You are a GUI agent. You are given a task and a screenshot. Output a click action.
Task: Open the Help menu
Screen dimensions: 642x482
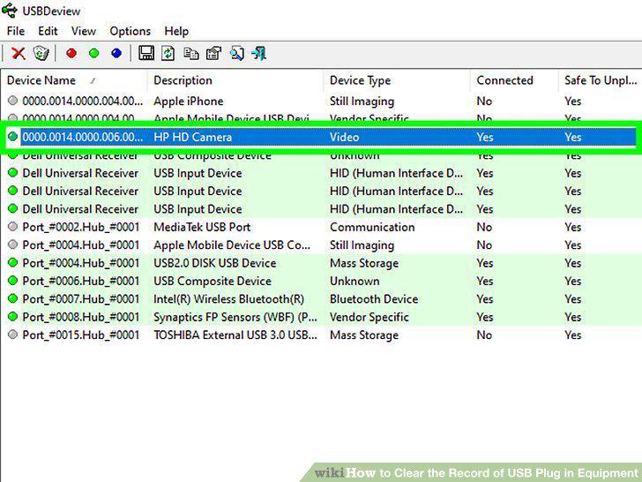click(176, 31)
